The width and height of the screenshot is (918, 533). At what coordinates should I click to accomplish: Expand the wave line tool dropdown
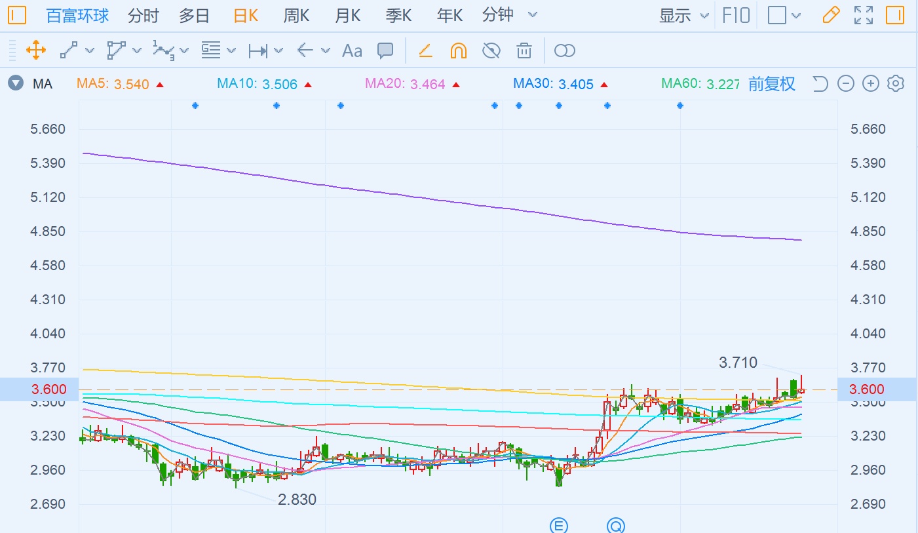pyautogui.click(x=184, y=50)
